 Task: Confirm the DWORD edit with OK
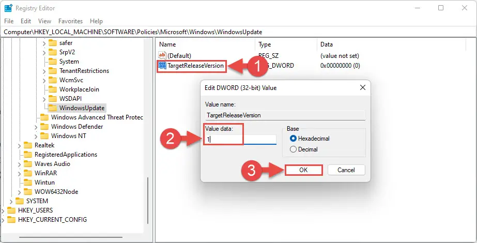click(303, 170)
